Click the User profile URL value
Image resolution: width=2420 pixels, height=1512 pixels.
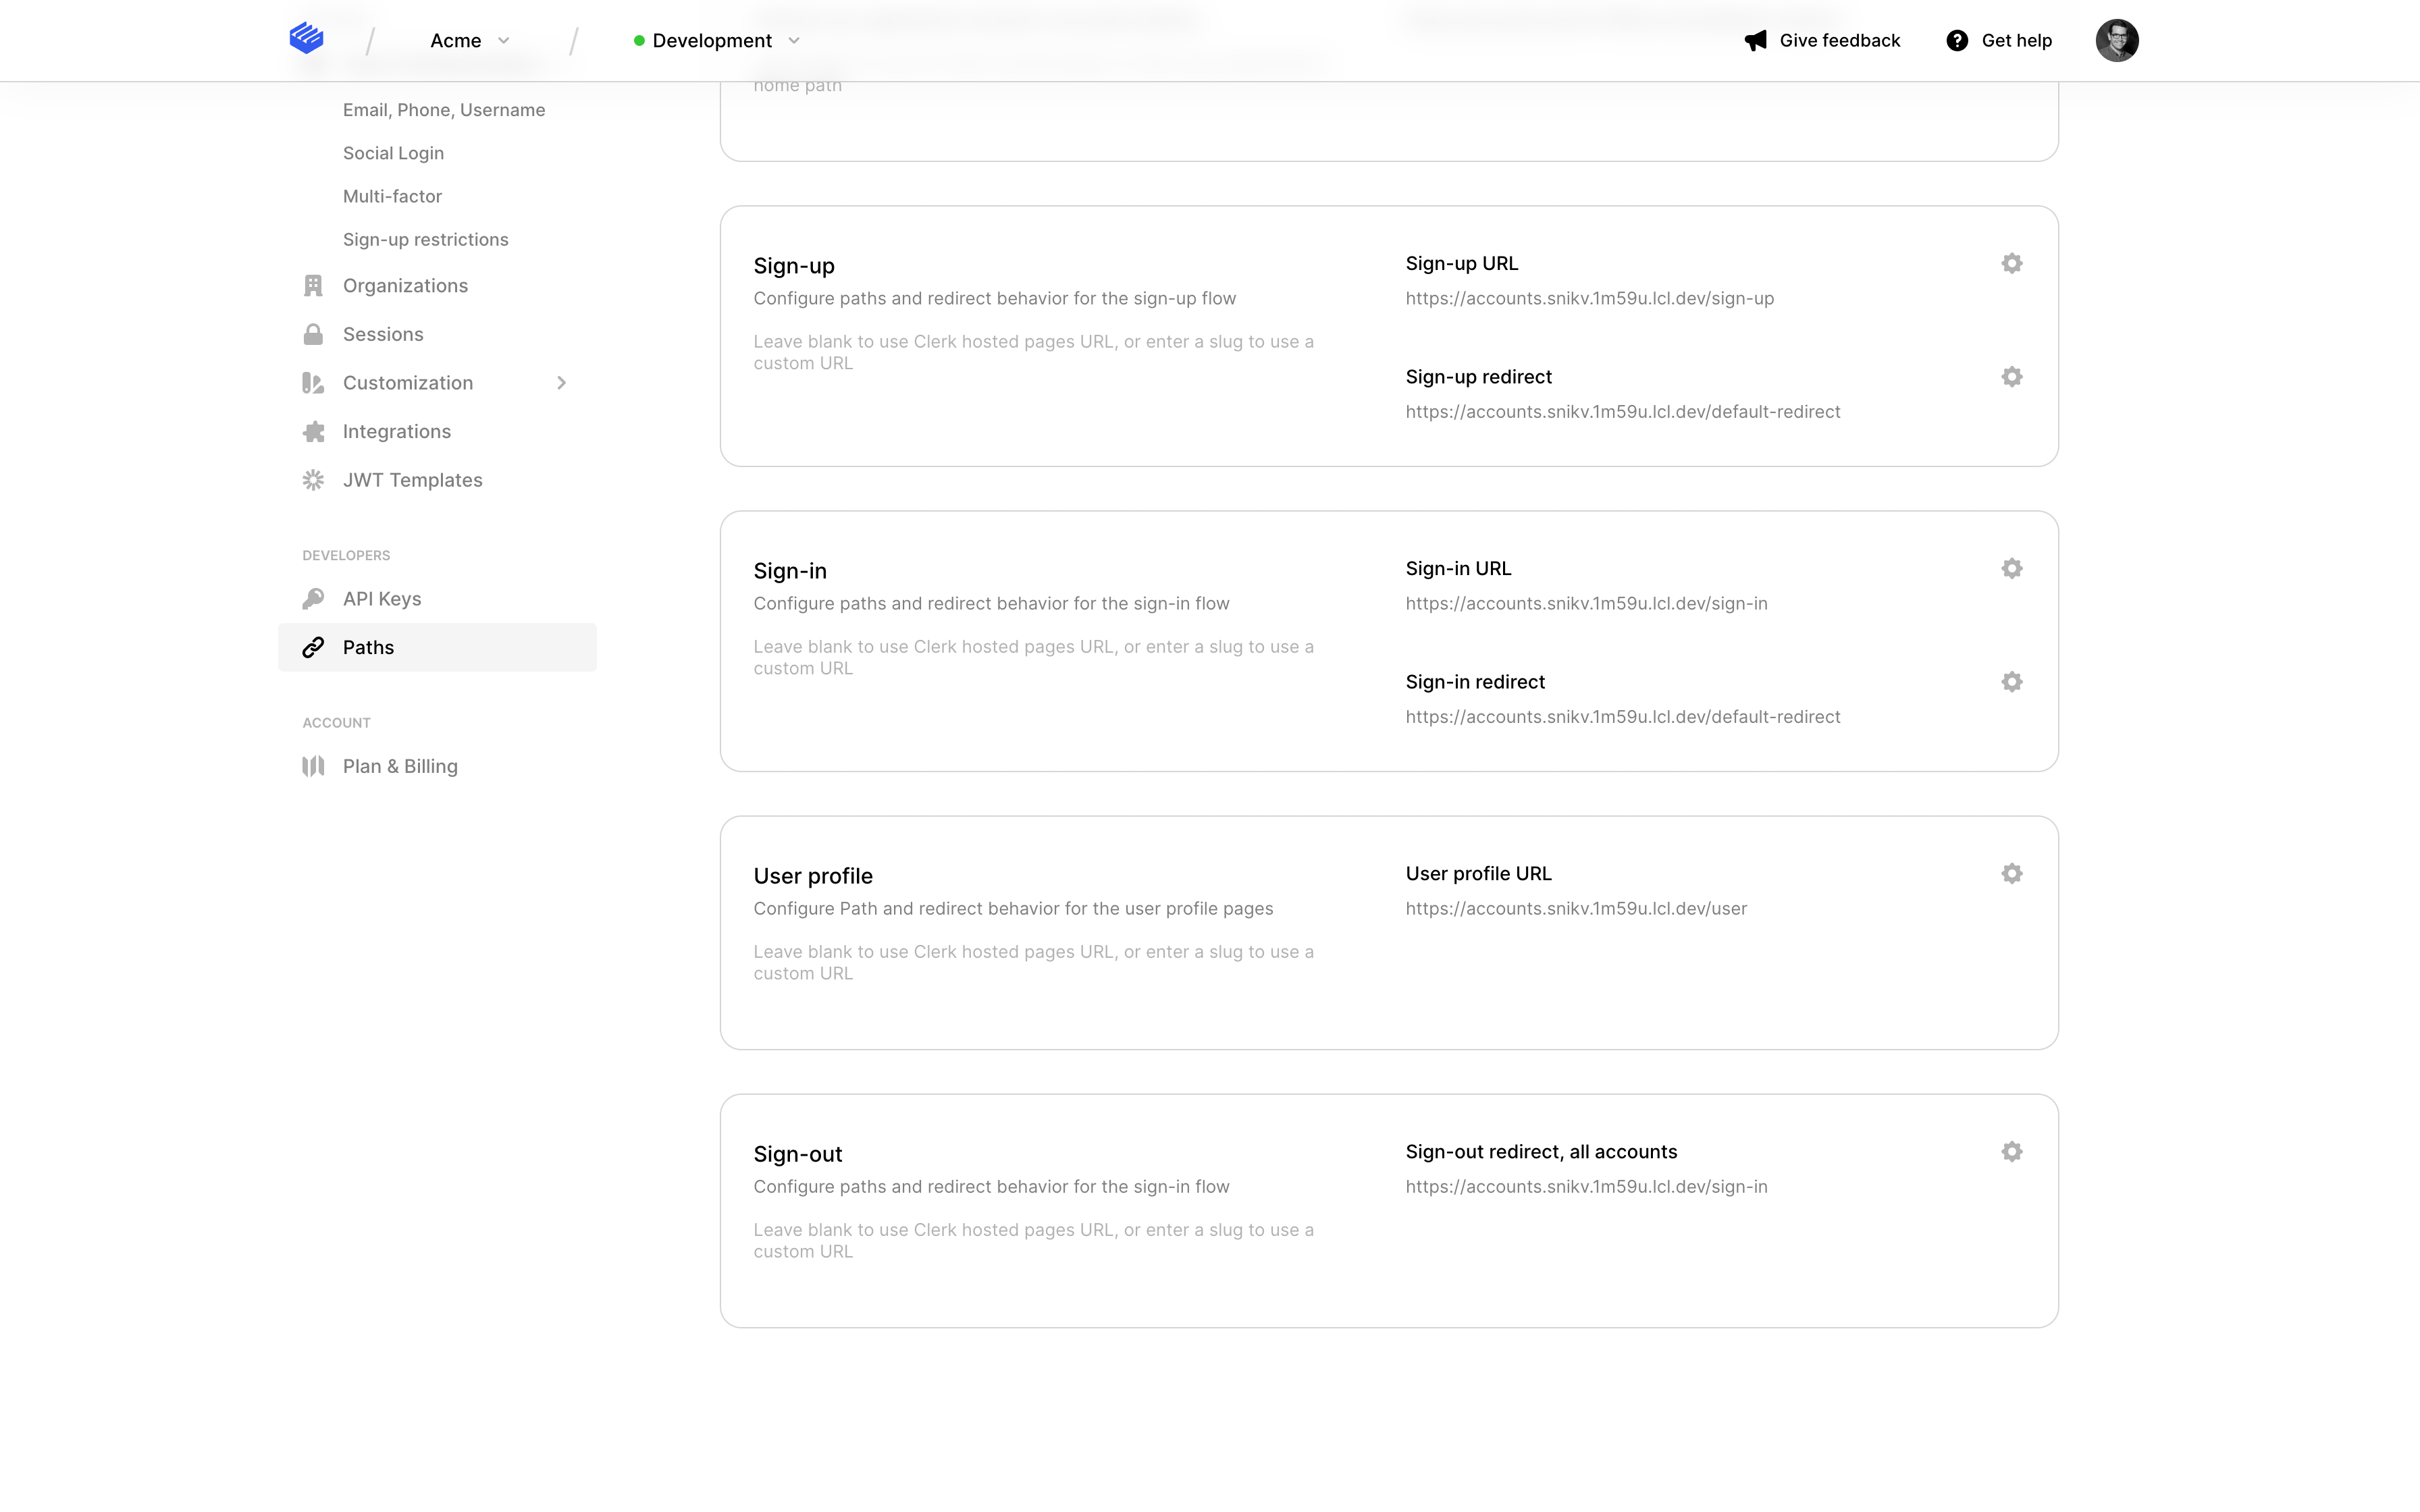[1576, 908]
